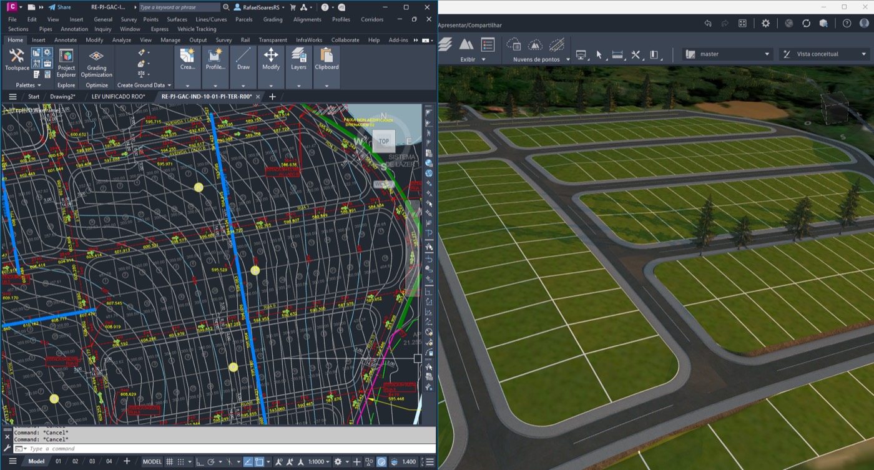This screenshot has height=470, width=874.
Task: Open the Draw panel
Action: pyautogui.click(x=243, y=59)
